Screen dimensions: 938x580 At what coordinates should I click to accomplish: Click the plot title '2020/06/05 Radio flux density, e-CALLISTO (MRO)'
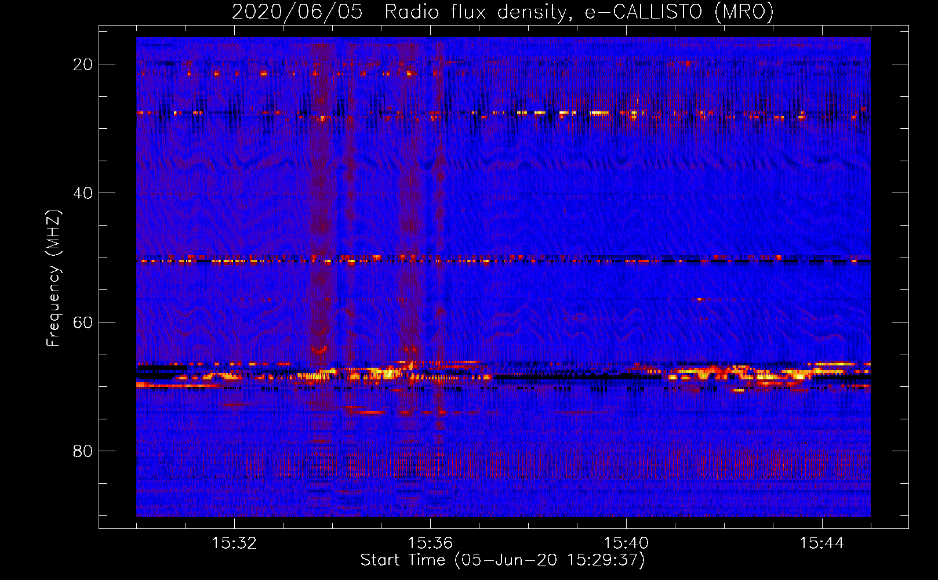coord(503,12)
